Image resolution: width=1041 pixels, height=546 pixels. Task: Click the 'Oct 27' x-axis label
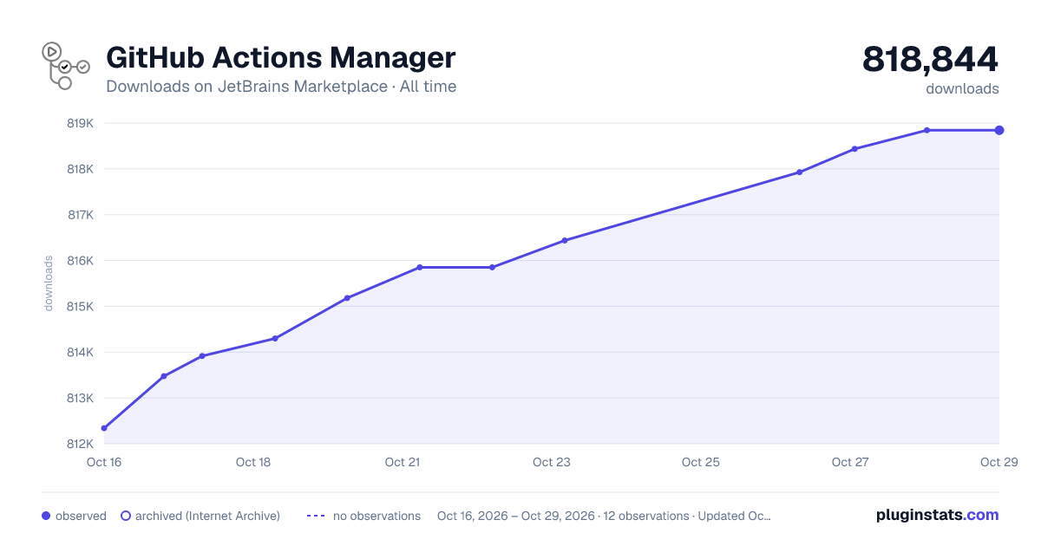click(850, 462)
